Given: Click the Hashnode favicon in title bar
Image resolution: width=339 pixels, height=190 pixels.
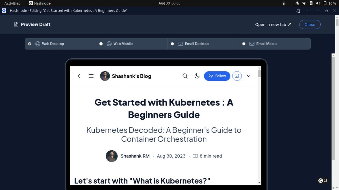Looking at the screenshot, I should pos(4,11).
